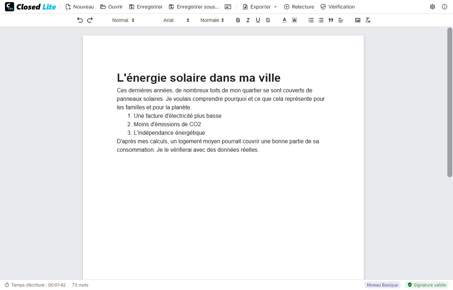453x290 pixels.
Task: Undo the last edit
Action: click(x=80, y=20)
